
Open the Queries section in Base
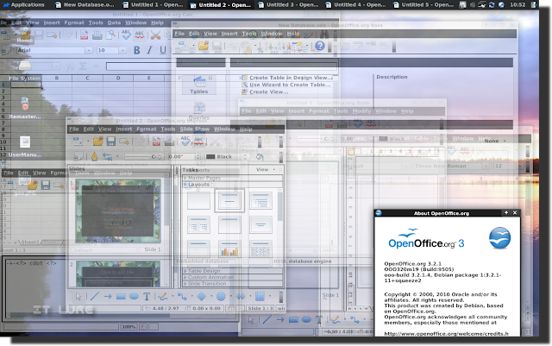199,110
